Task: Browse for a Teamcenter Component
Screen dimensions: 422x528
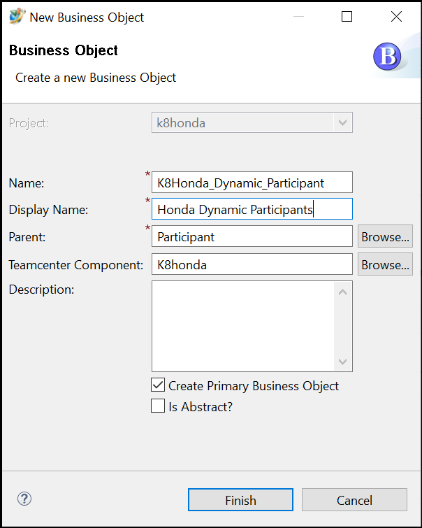Action: (x=385, y=264)
